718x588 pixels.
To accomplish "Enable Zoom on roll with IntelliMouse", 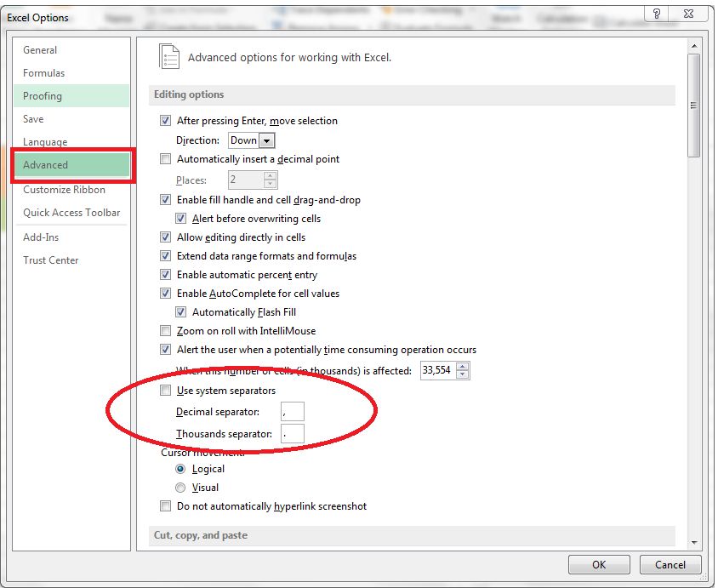I will point(165,331).
